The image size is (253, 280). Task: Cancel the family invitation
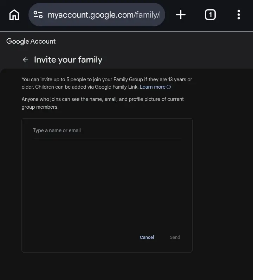click(147, 237)
